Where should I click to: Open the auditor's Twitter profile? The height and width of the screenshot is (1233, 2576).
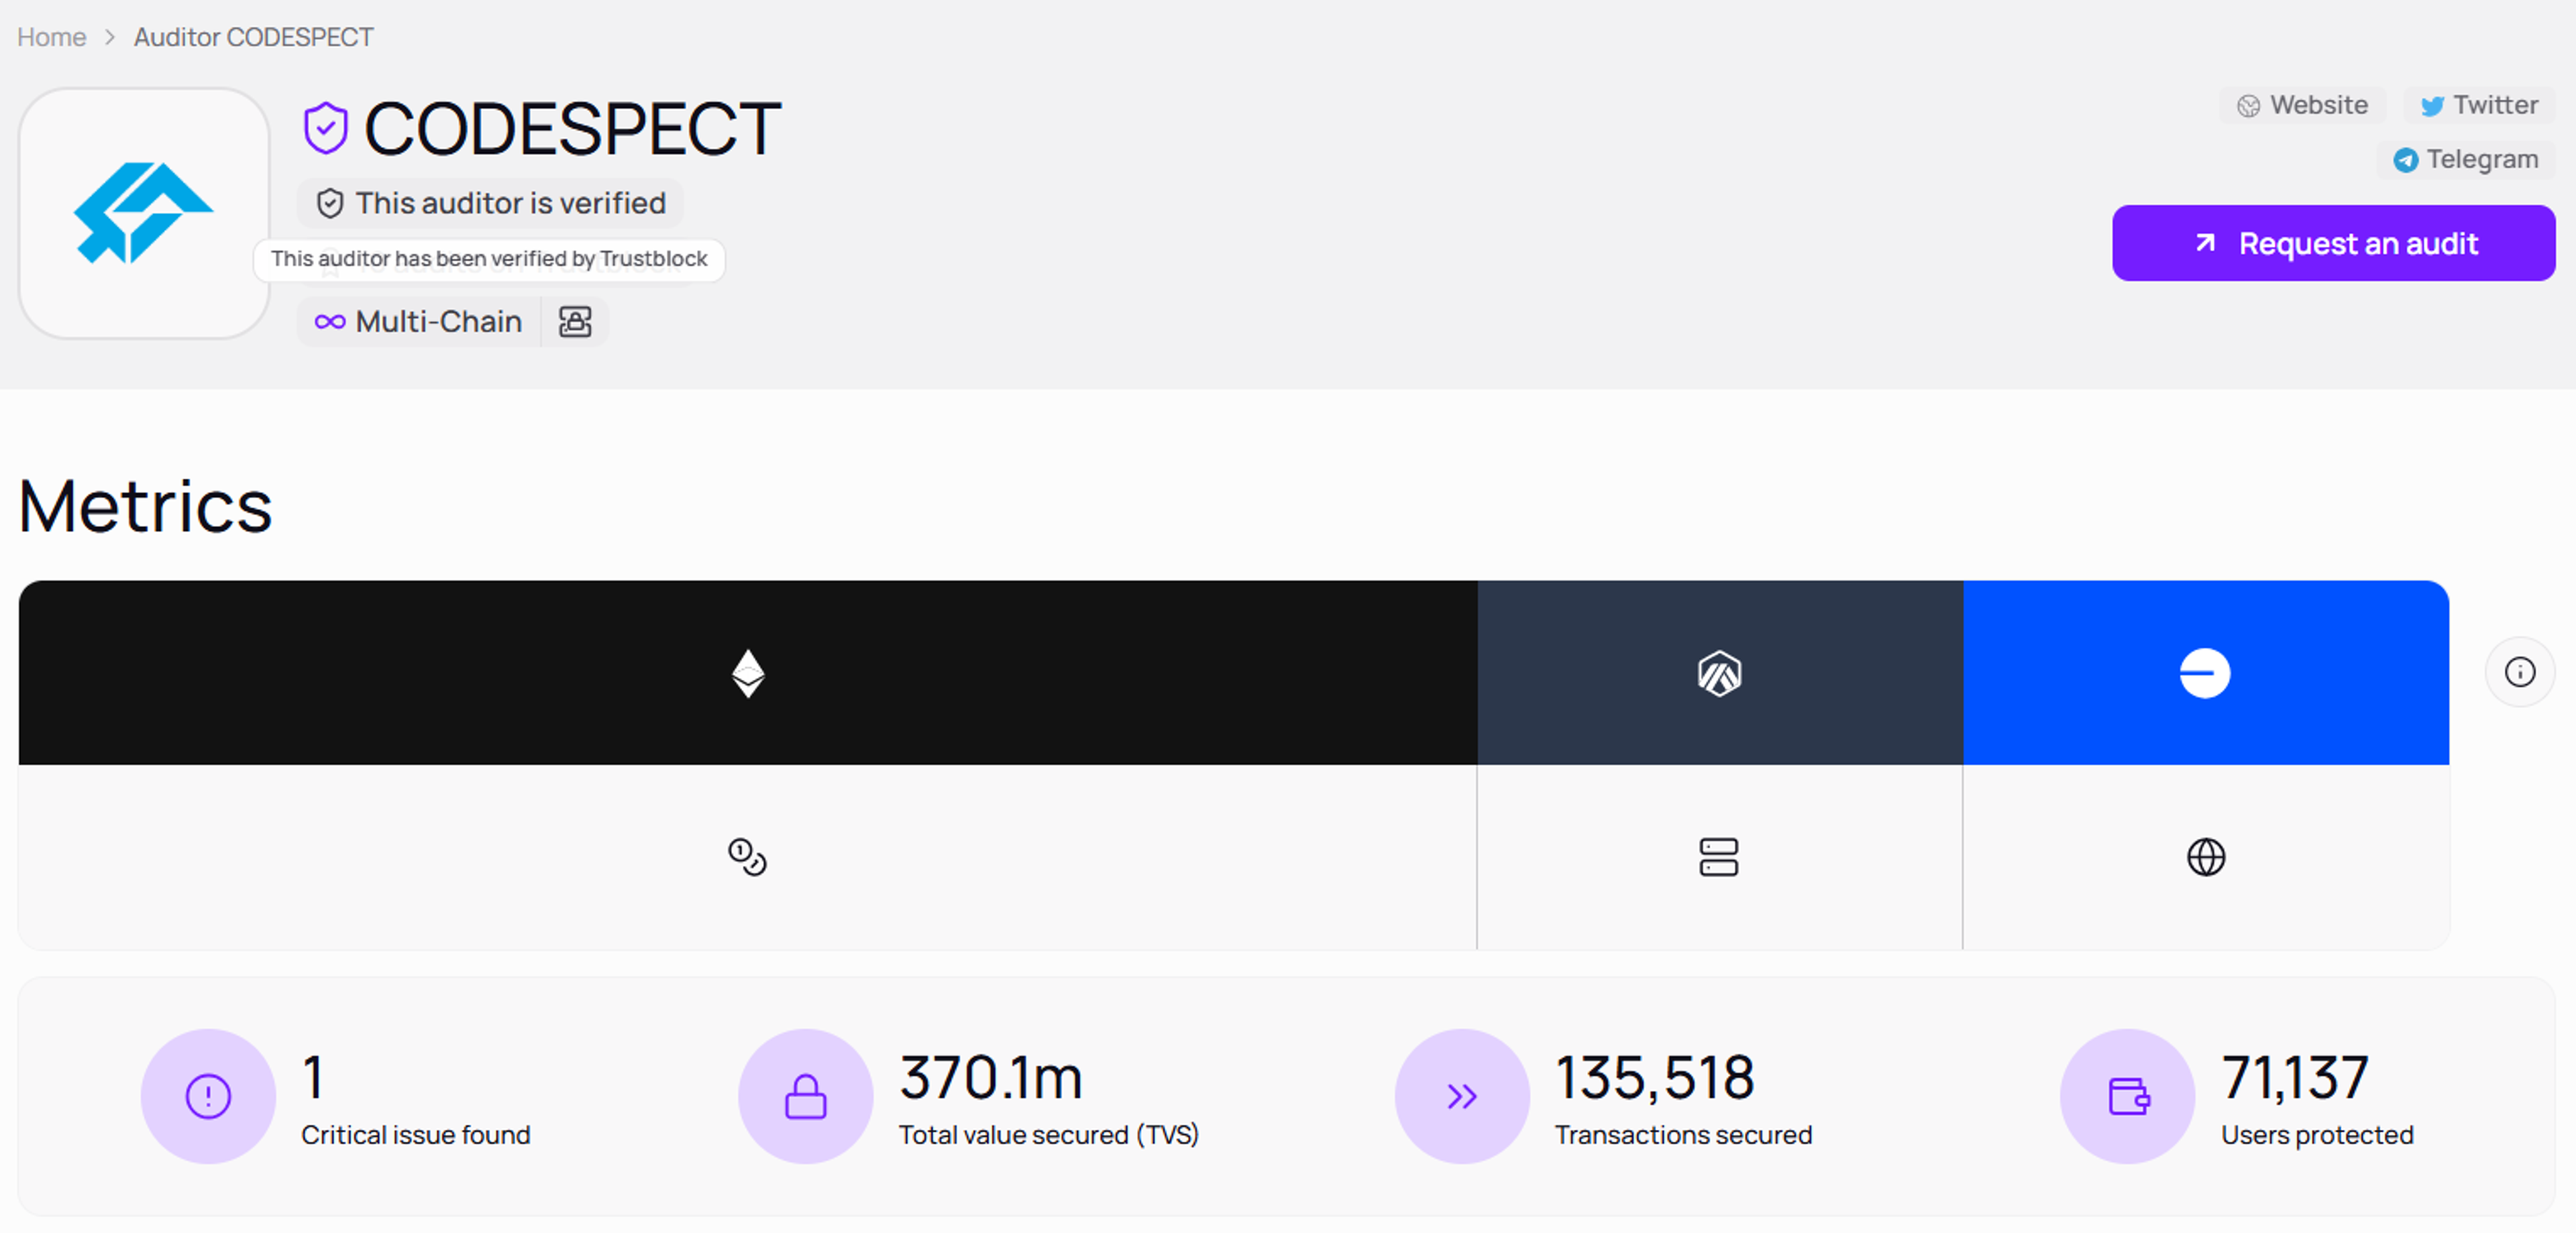[x=2478, y=105]
